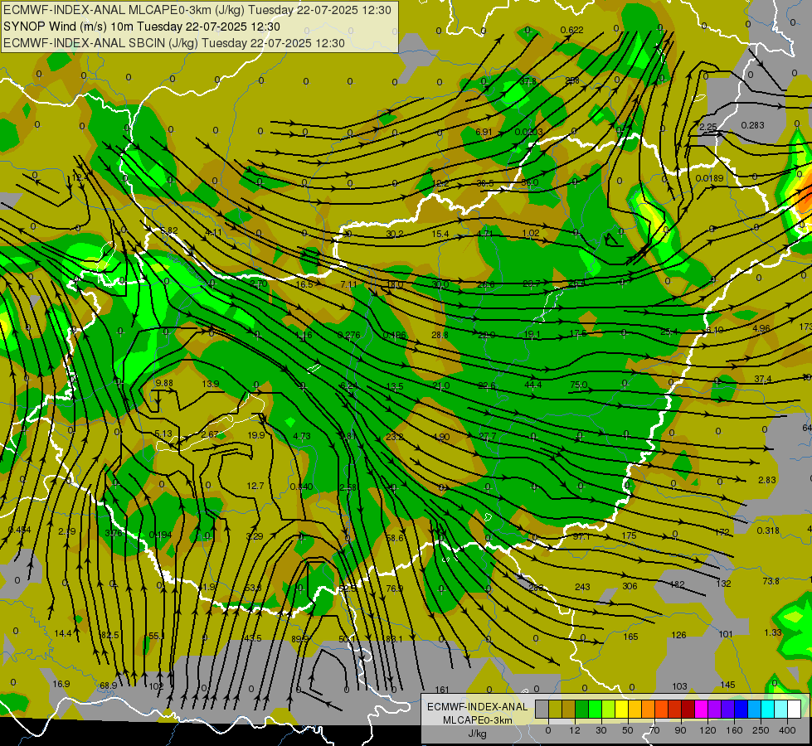812x746 pixels.
Task: Click the map value 28.8
Action: 440,336
